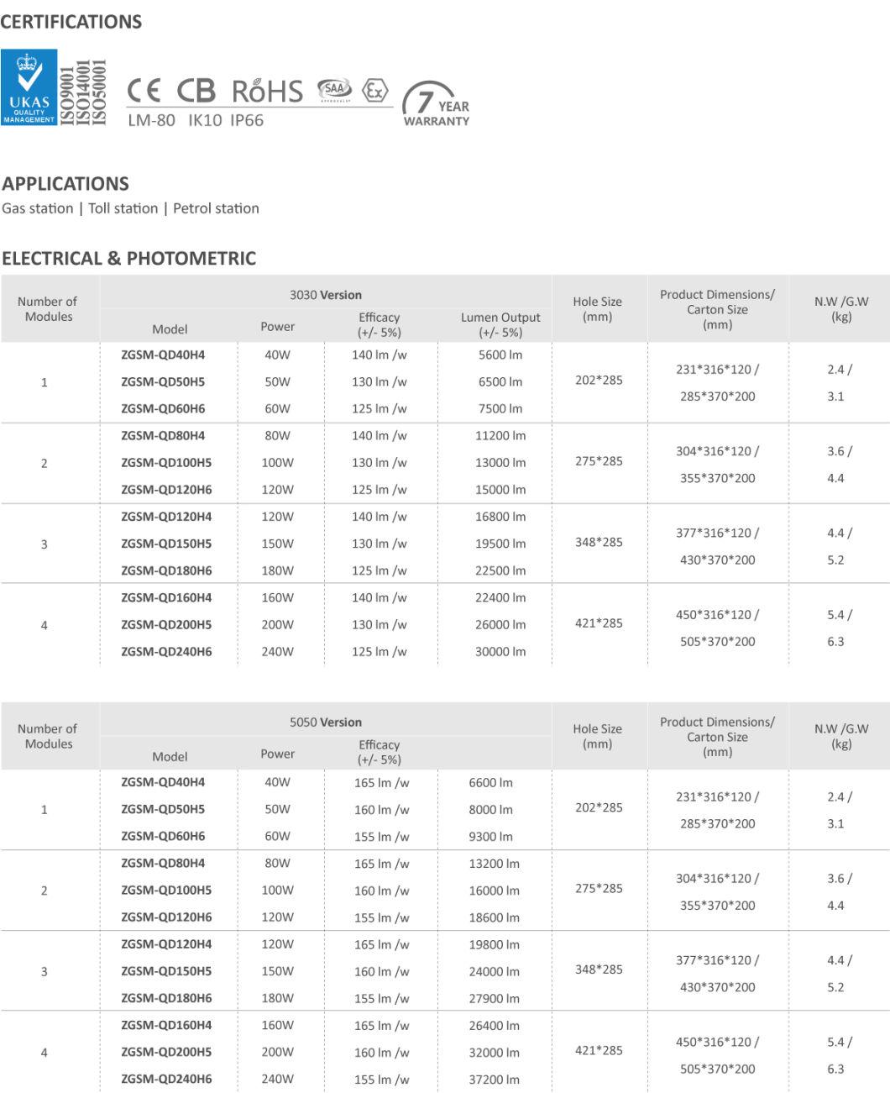Select the 'Petrol station' application text
The height and width of the screenshot is (1093, 890).
pos(216,208)
